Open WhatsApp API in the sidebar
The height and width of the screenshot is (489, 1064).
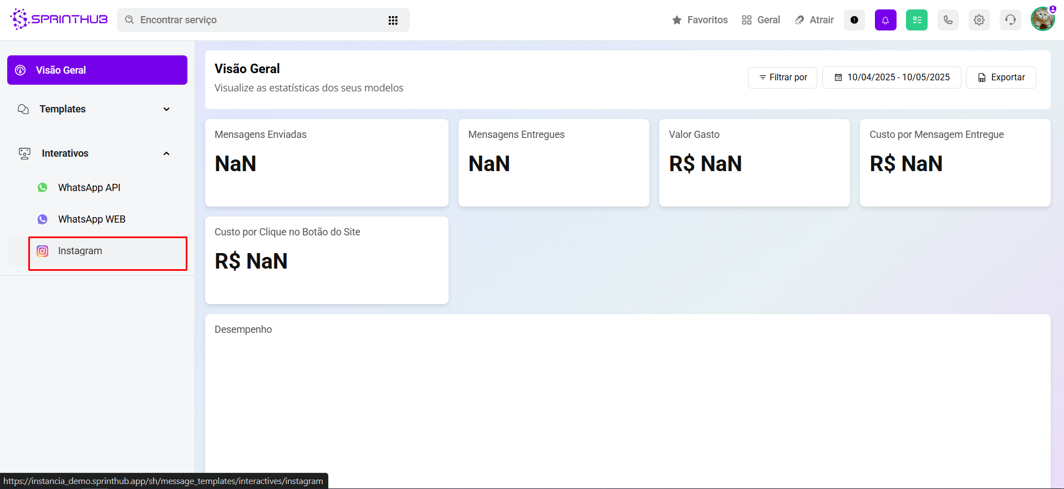(89, 188)
